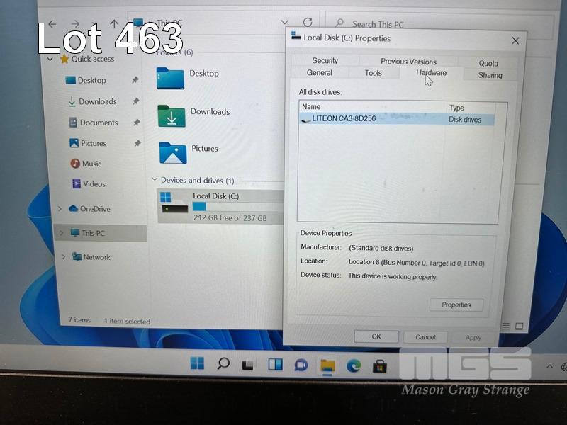Collapse the Devices and drives group
567x425 pixels.
[x=155, y=181]
